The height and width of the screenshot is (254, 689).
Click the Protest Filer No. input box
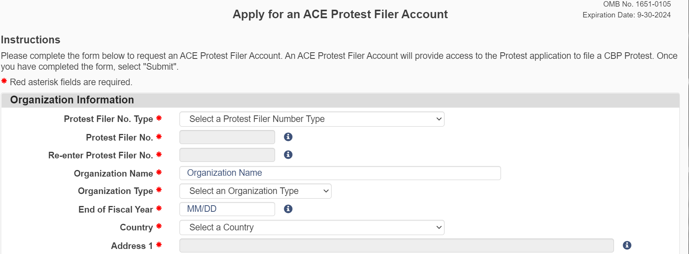point(227,137)
